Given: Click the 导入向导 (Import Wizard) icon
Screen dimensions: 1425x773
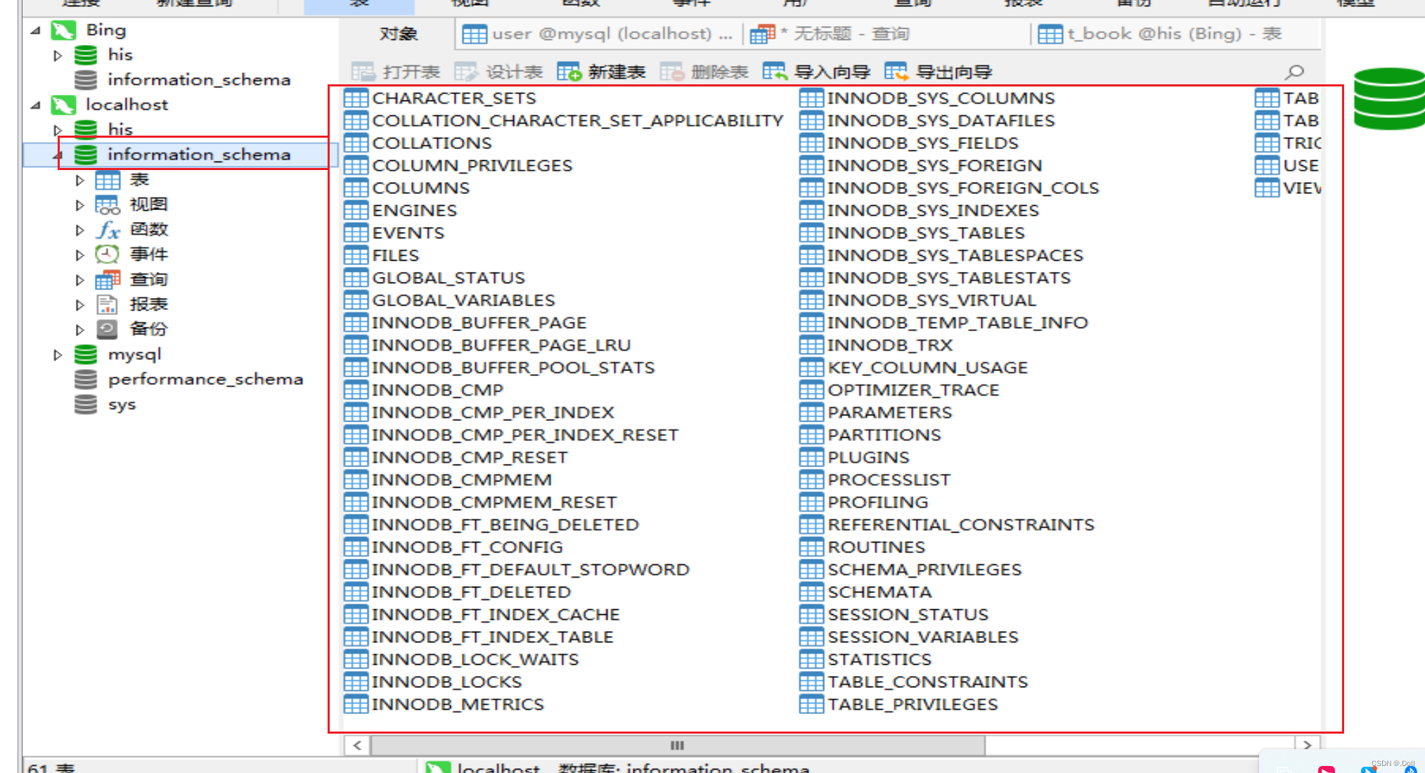Looking at the screenshot, I should [x=773, y=72].
